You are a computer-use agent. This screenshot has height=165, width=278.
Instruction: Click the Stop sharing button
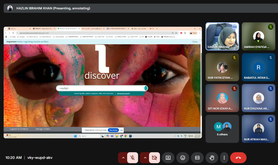pos(113,130)
